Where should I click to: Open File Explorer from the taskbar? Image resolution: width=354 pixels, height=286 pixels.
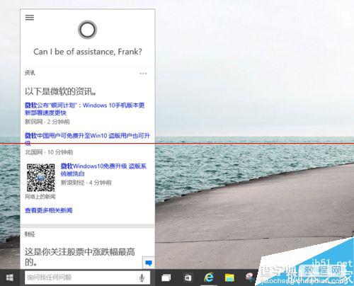coord(229,278)
